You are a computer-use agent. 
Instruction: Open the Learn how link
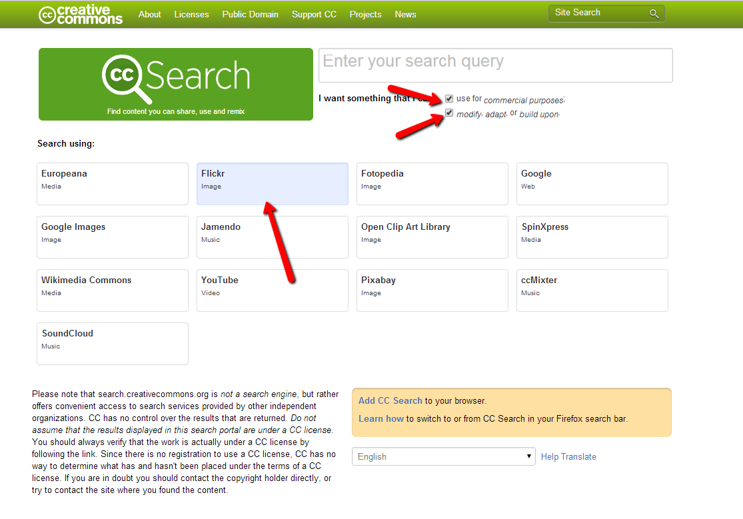pos(381,418)
